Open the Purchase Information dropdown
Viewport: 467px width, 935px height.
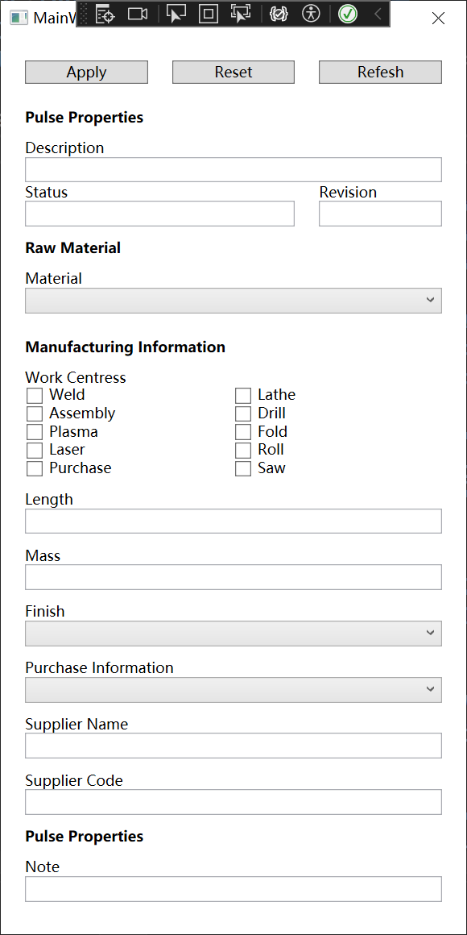point(233,689)
